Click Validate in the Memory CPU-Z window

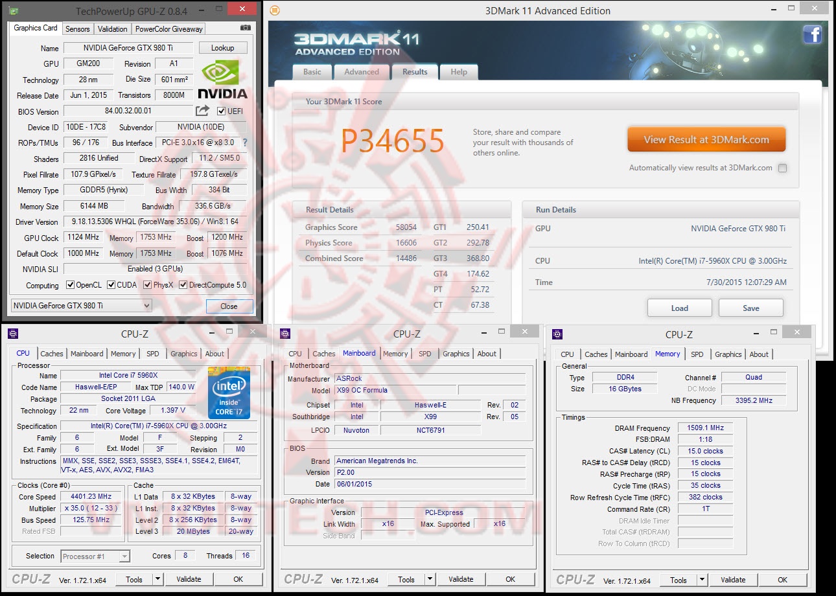click(x=733, y=580)
